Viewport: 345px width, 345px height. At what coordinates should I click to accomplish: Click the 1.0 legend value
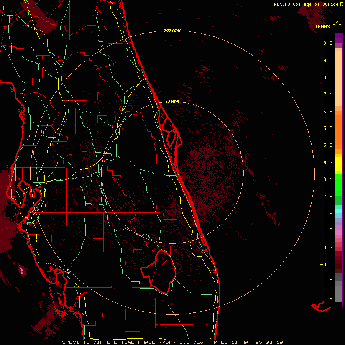coord(328,230)
